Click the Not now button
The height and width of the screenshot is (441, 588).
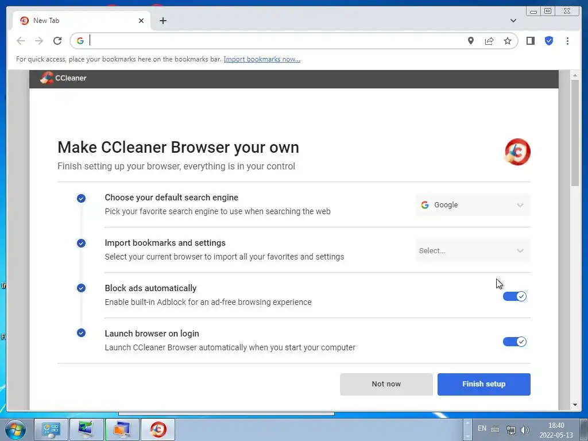pyautogui.click(x=386, y=384)
